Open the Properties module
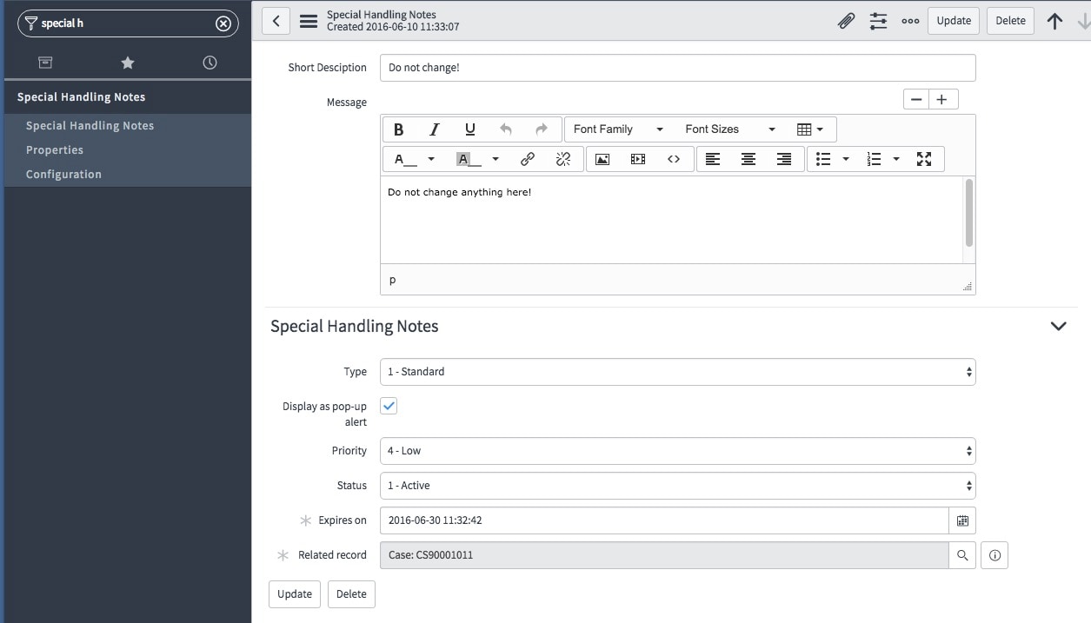This screenshot has height=623, width=1091. 55,150
